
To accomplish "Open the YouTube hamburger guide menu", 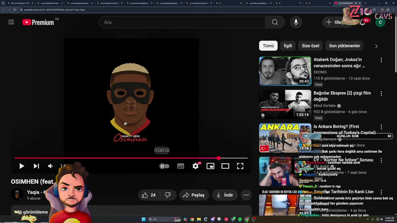I will [11, 22].
